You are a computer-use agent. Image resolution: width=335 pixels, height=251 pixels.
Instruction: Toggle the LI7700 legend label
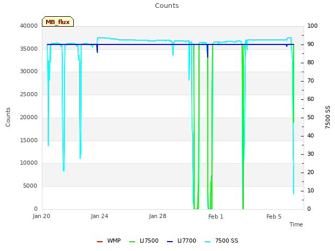(186, 241)
